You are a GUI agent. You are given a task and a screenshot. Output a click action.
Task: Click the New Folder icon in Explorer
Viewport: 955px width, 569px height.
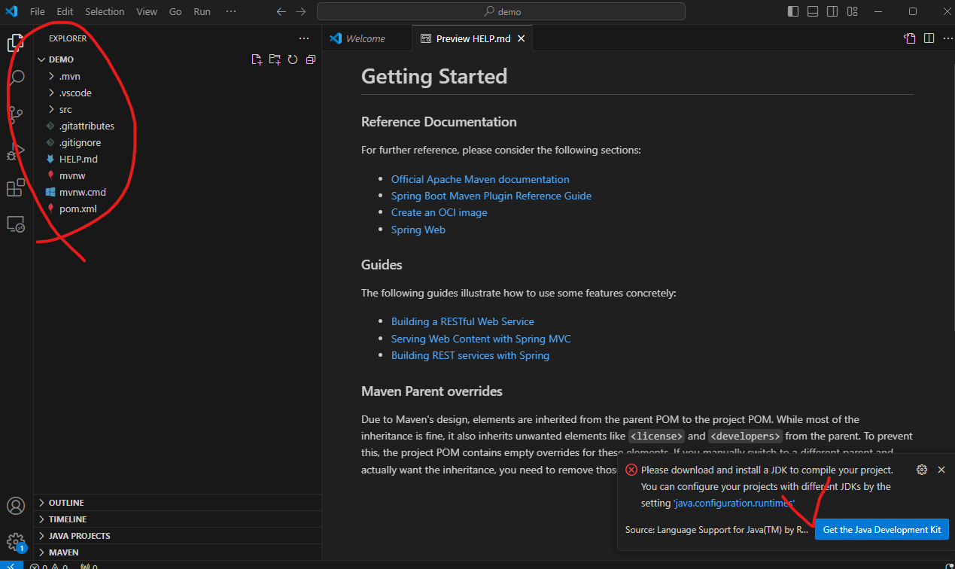click(275, 59)
